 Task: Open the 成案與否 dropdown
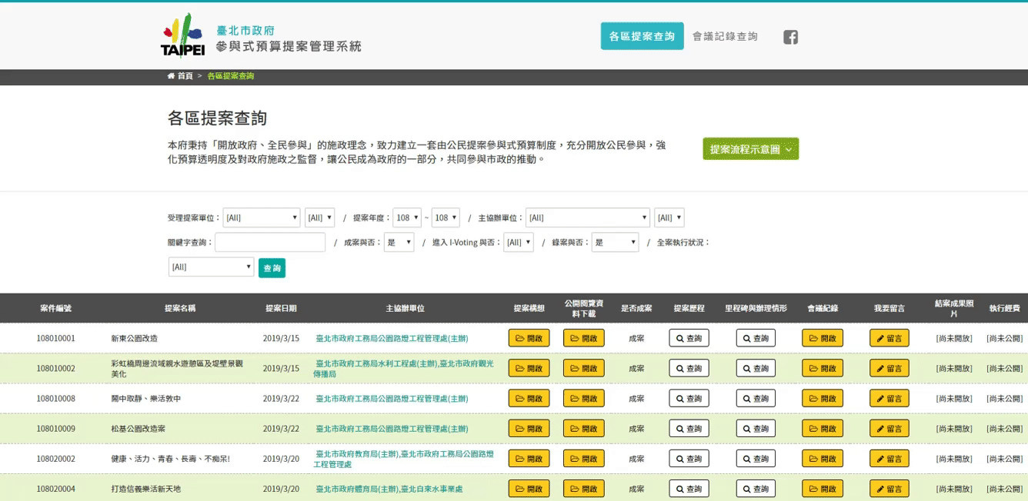[399, 242]
